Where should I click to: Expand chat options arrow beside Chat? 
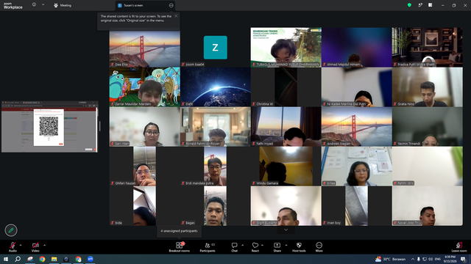pos(242,245)
